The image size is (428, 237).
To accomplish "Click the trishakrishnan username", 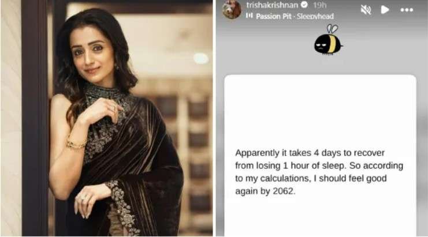I will (272, 5).
